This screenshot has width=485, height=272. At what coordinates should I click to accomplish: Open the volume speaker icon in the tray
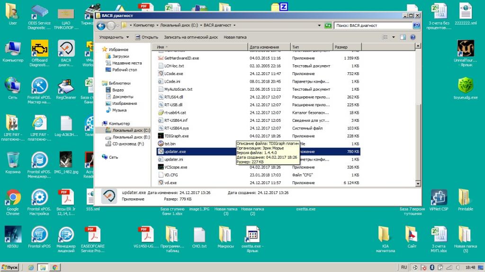coord(458,267)
